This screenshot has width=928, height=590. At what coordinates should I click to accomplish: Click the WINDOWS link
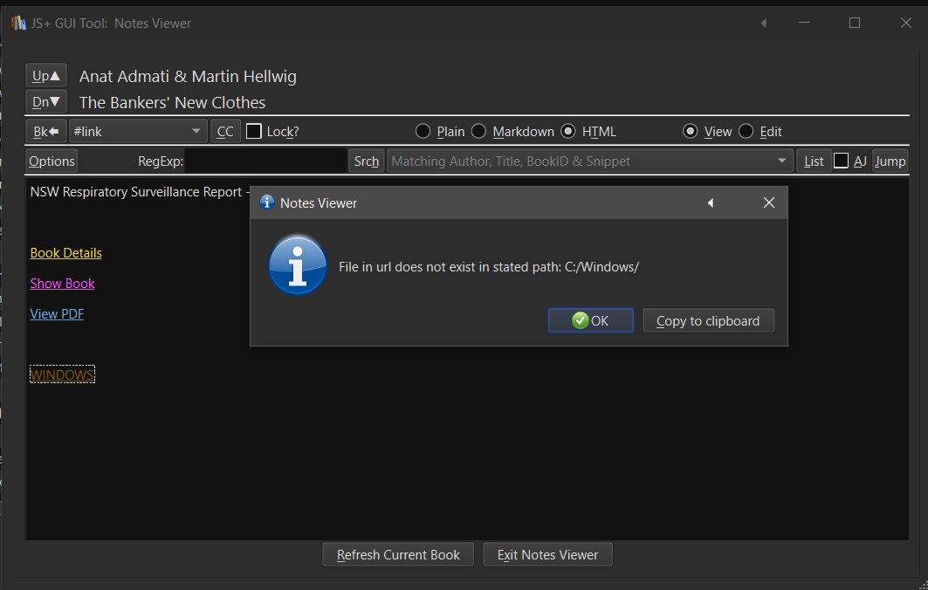pos(62,374)
